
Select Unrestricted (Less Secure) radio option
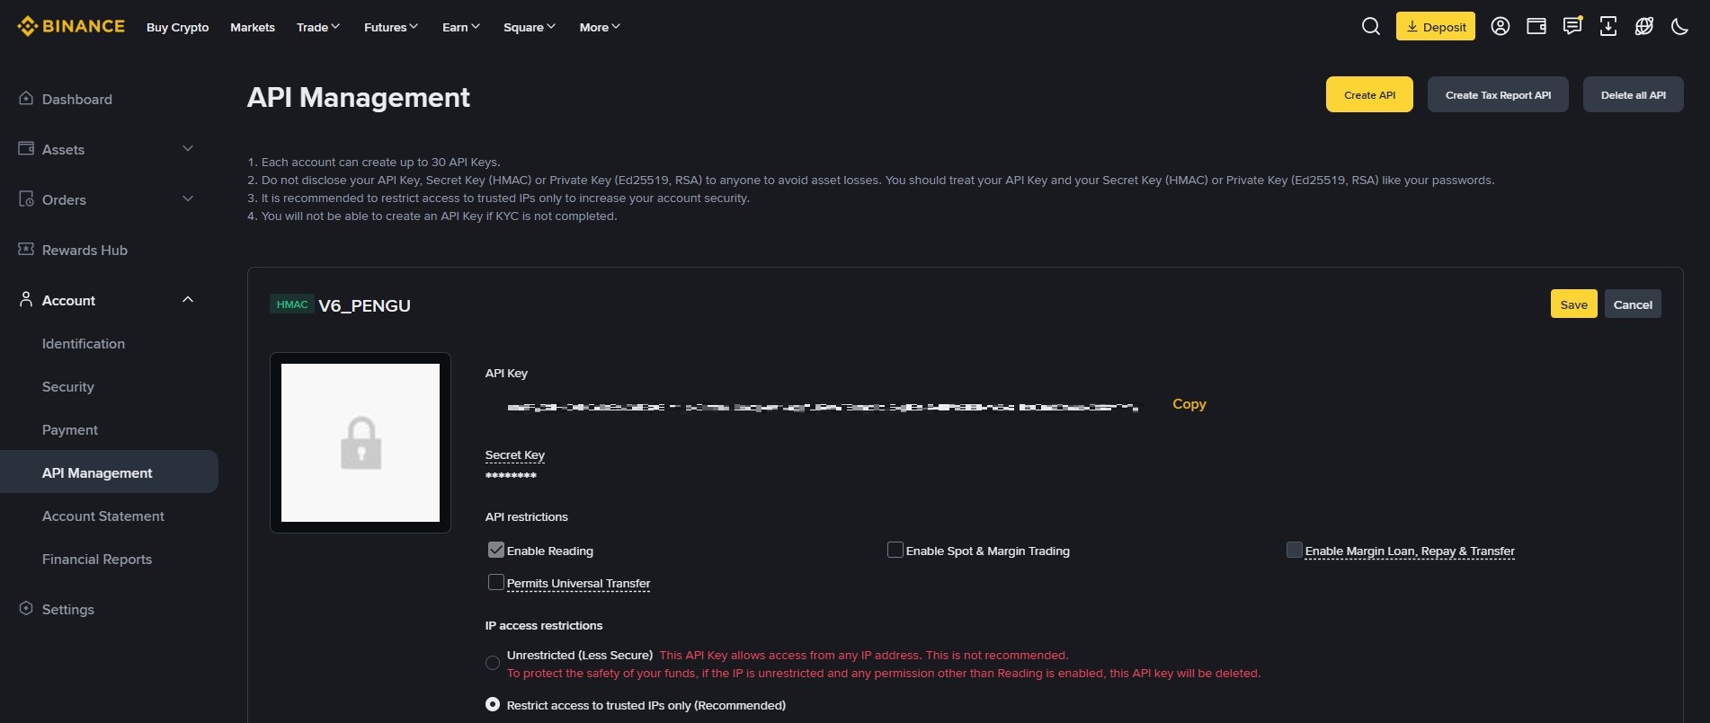(x=493, y=663)
